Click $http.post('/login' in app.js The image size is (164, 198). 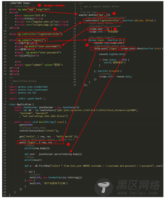tap(105, 49)
